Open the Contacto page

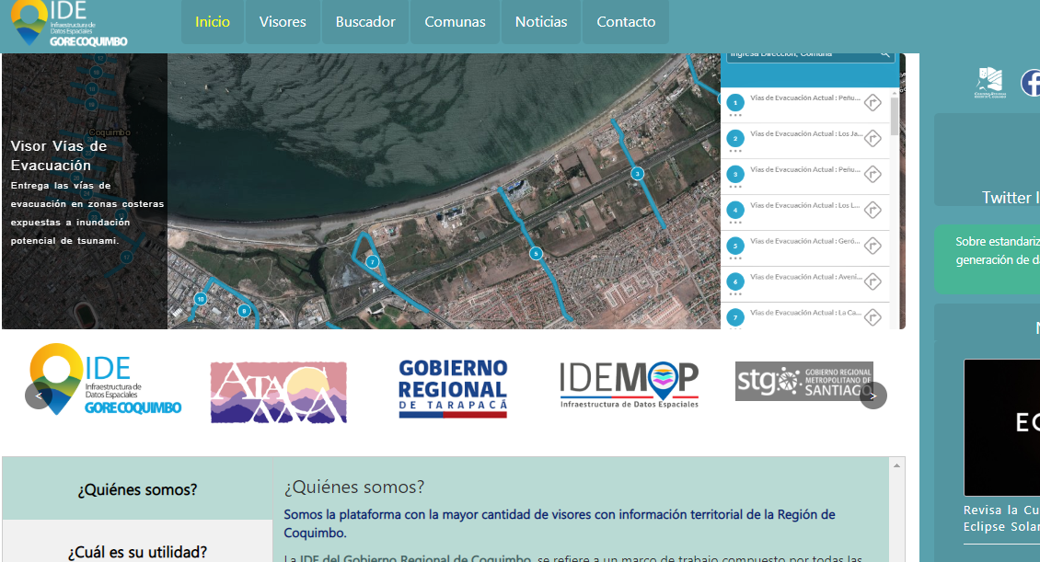pyautogui.click(x=626, y=22)
